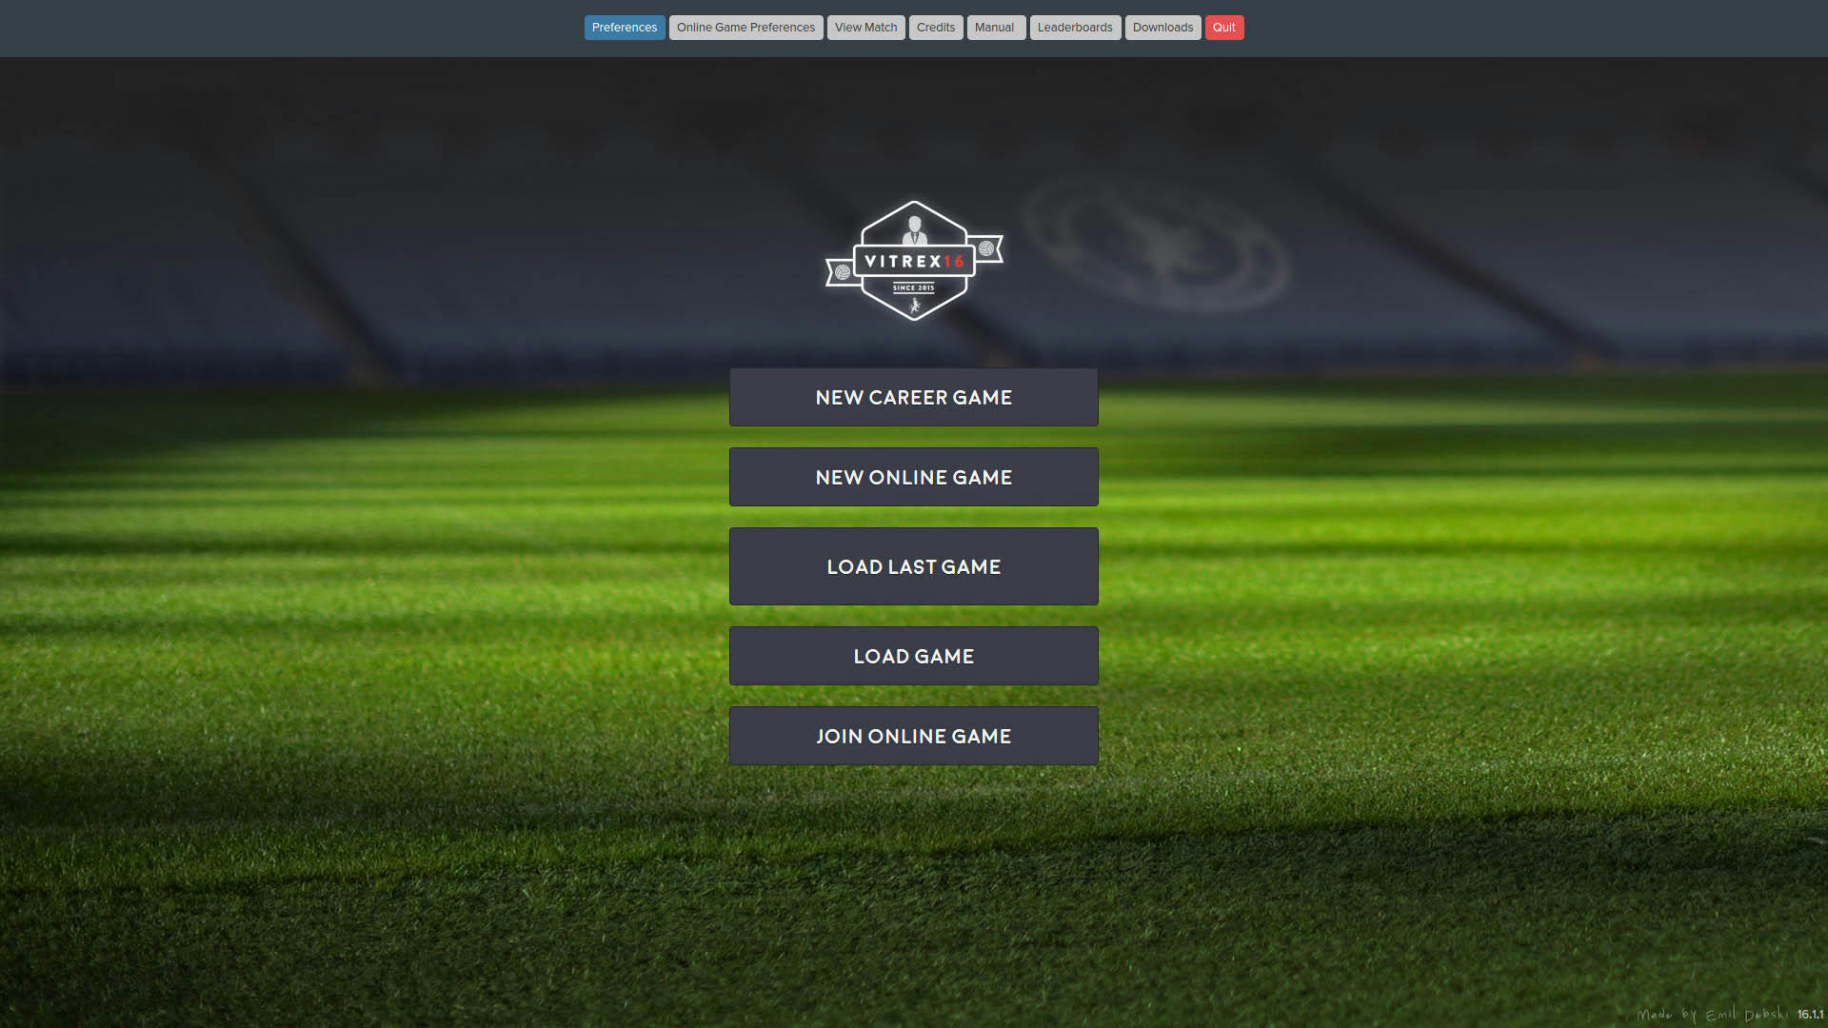1828x1028 pixels.
Task: Click LOAD LAST GAME option
Action: coord(914,566)
